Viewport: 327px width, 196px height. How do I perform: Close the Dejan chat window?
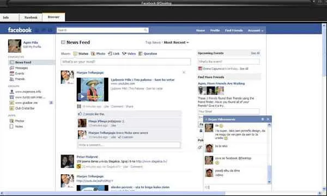[268, 119]
